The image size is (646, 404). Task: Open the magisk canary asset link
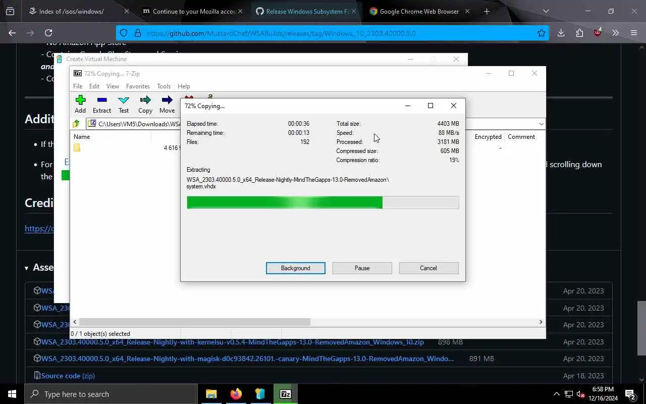click(247, 359)
